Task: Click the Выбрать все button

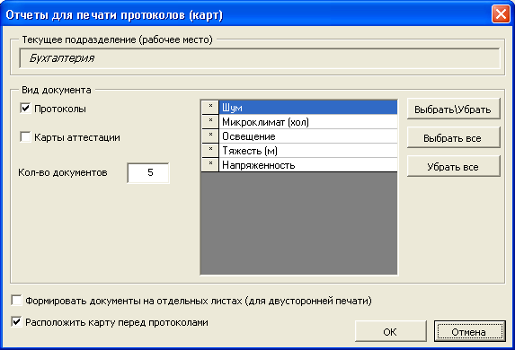Action: (454, 138)
